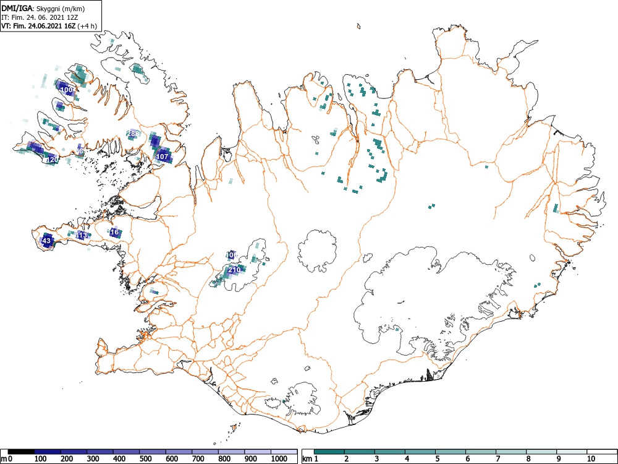Click the 900–1000 m palest blue legend swatch
Image resolution: width=618 pixels, height=464 pixels.
[258, 452]
